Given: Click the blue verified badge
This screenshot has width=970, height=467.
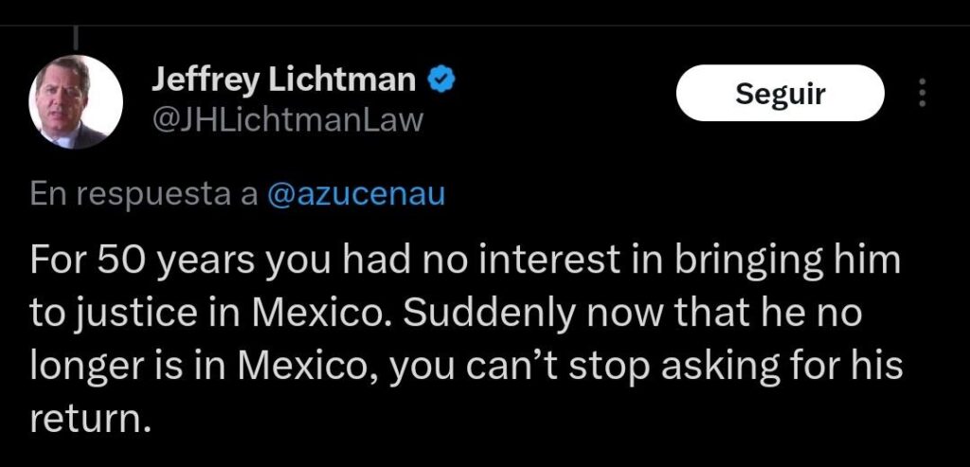Looking at the screenshot, I should point(442,81).
